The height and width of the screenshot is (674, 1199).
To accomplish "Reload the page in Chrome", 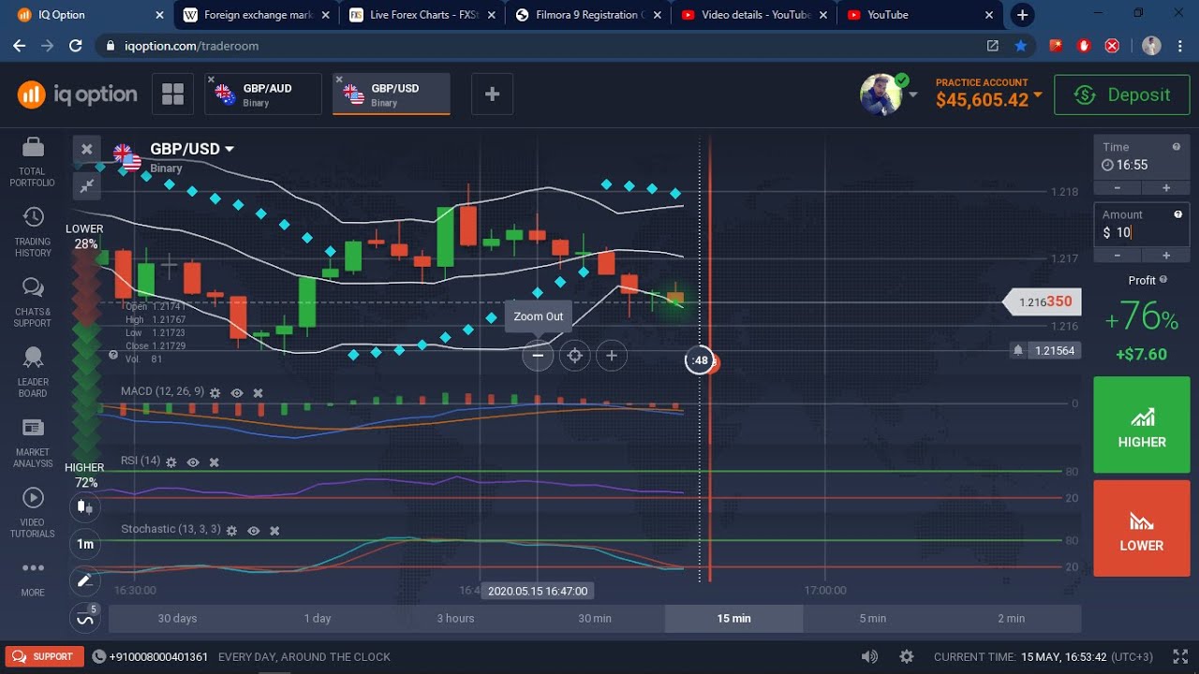I will click(x=76, y=46).
